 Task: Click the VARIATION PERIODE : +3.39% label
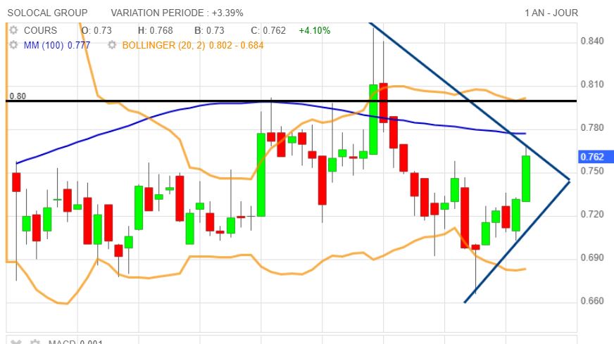tap(177, 13)
